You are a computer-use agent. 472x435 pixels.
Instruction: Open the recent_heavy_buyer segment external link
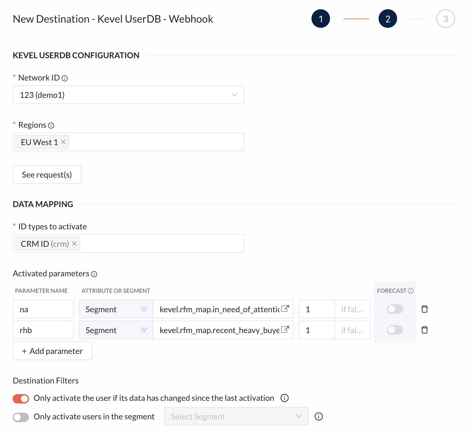[x=285, y=329]
